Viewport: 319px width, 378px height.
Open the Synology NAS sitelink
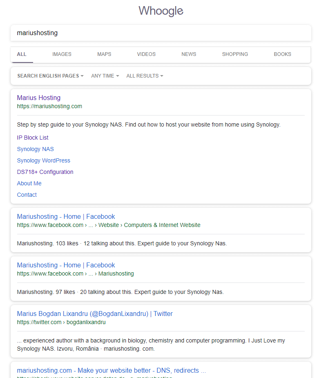point(36,149)
